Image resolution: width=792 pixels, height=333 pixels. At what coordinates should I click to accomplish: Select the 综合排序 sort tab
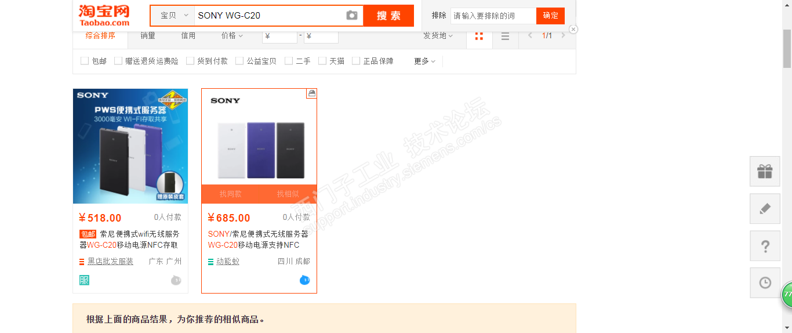[x=100, y=35]
